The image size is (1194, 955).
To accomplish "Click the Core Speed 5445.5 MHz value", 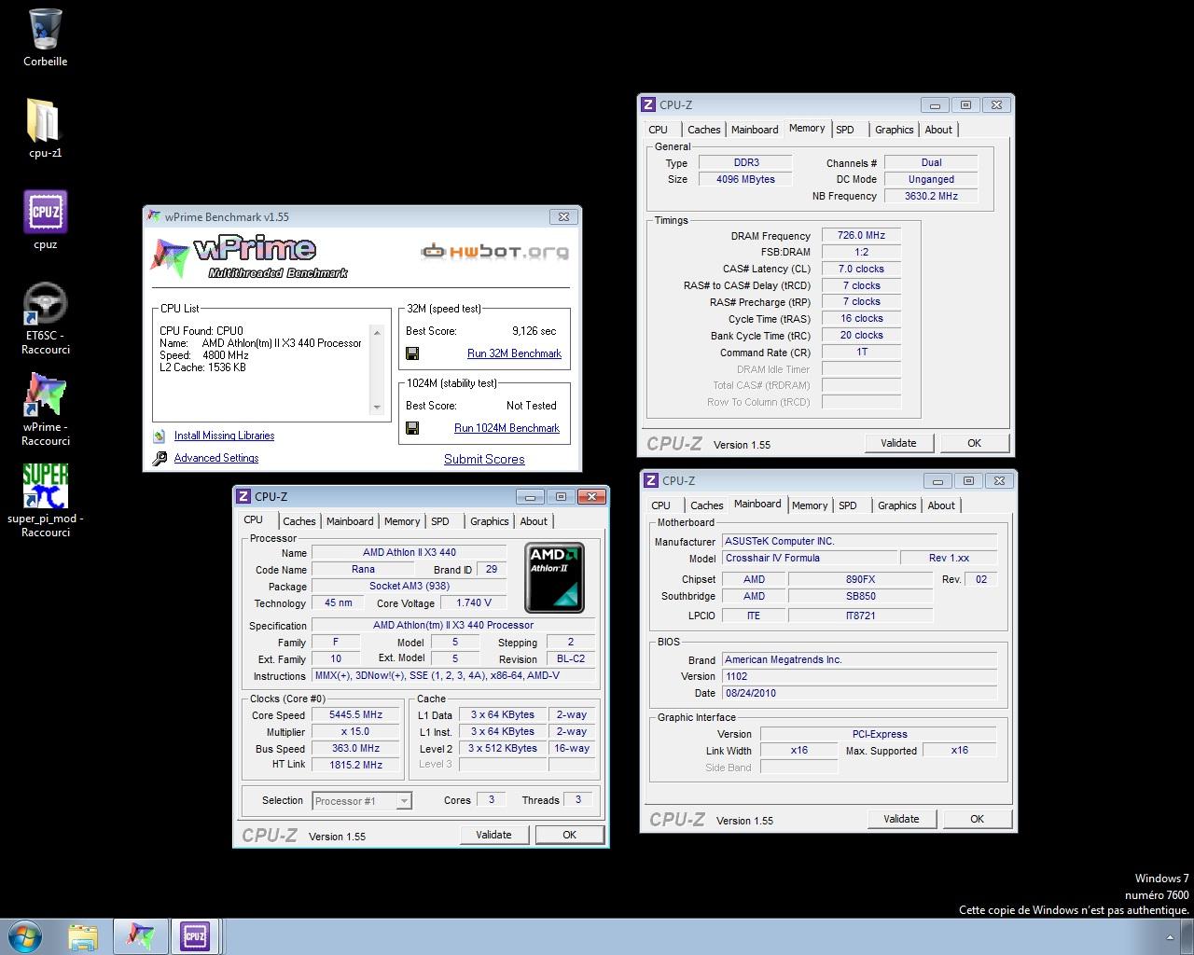I will tap(354, 715).
